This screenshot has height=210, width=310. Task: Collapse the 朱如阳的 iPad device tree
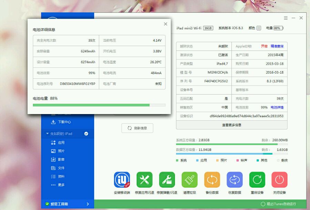[47, 134]
